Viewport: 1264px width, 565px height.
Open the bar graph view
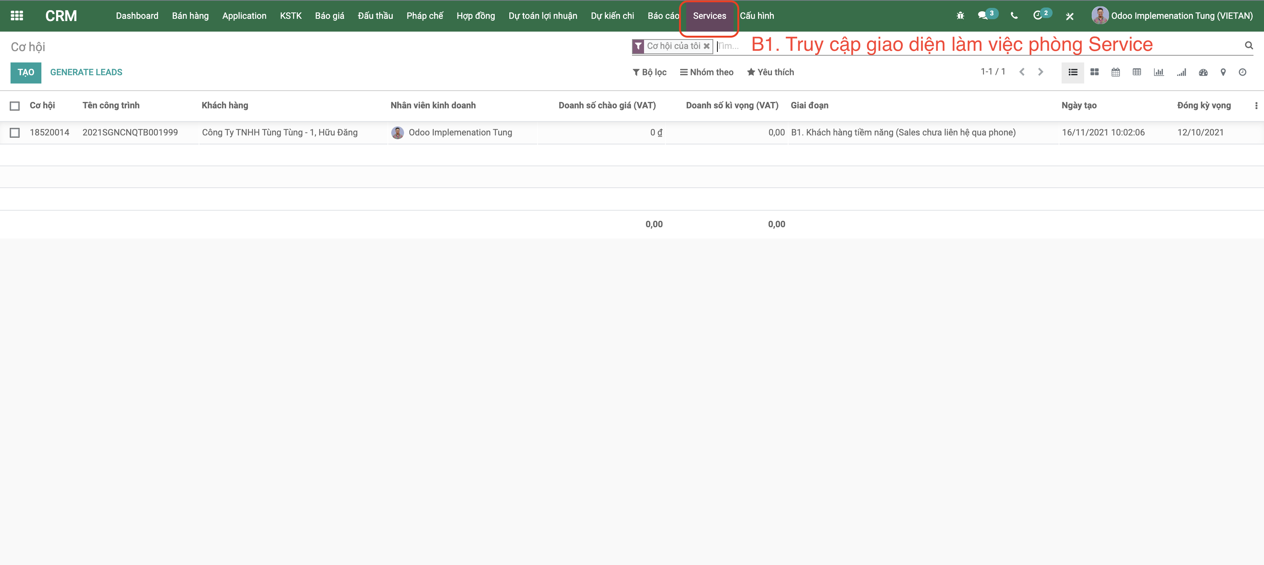[1159, 72]
